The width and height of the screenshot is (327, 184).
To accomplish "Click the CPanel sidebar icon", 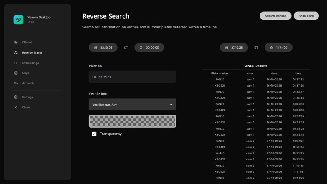I will (16, 42).
